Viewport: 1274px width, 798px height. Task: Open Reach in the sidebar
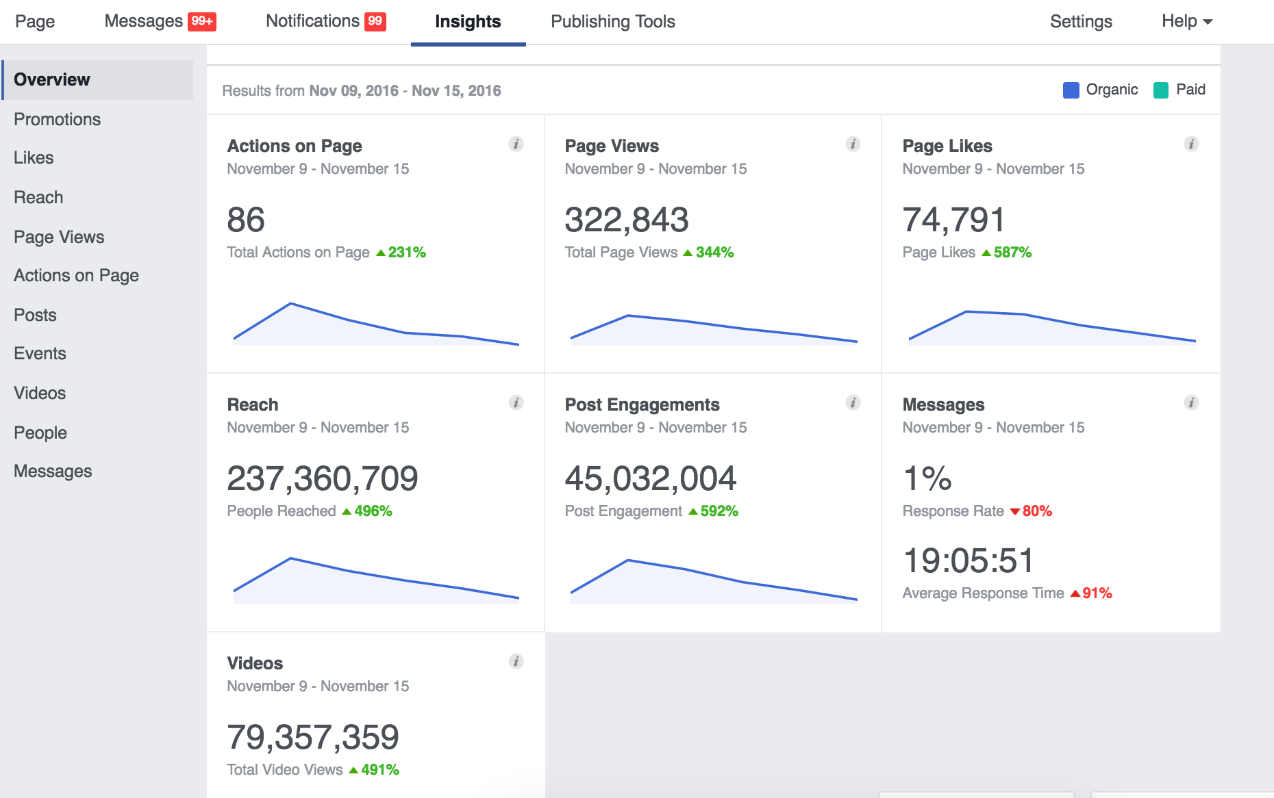point(38,197)
